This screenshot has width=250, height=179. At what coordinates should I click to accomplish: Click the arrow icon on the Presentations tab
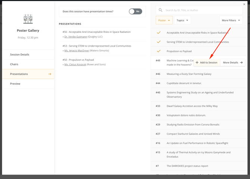click(50, 74)
